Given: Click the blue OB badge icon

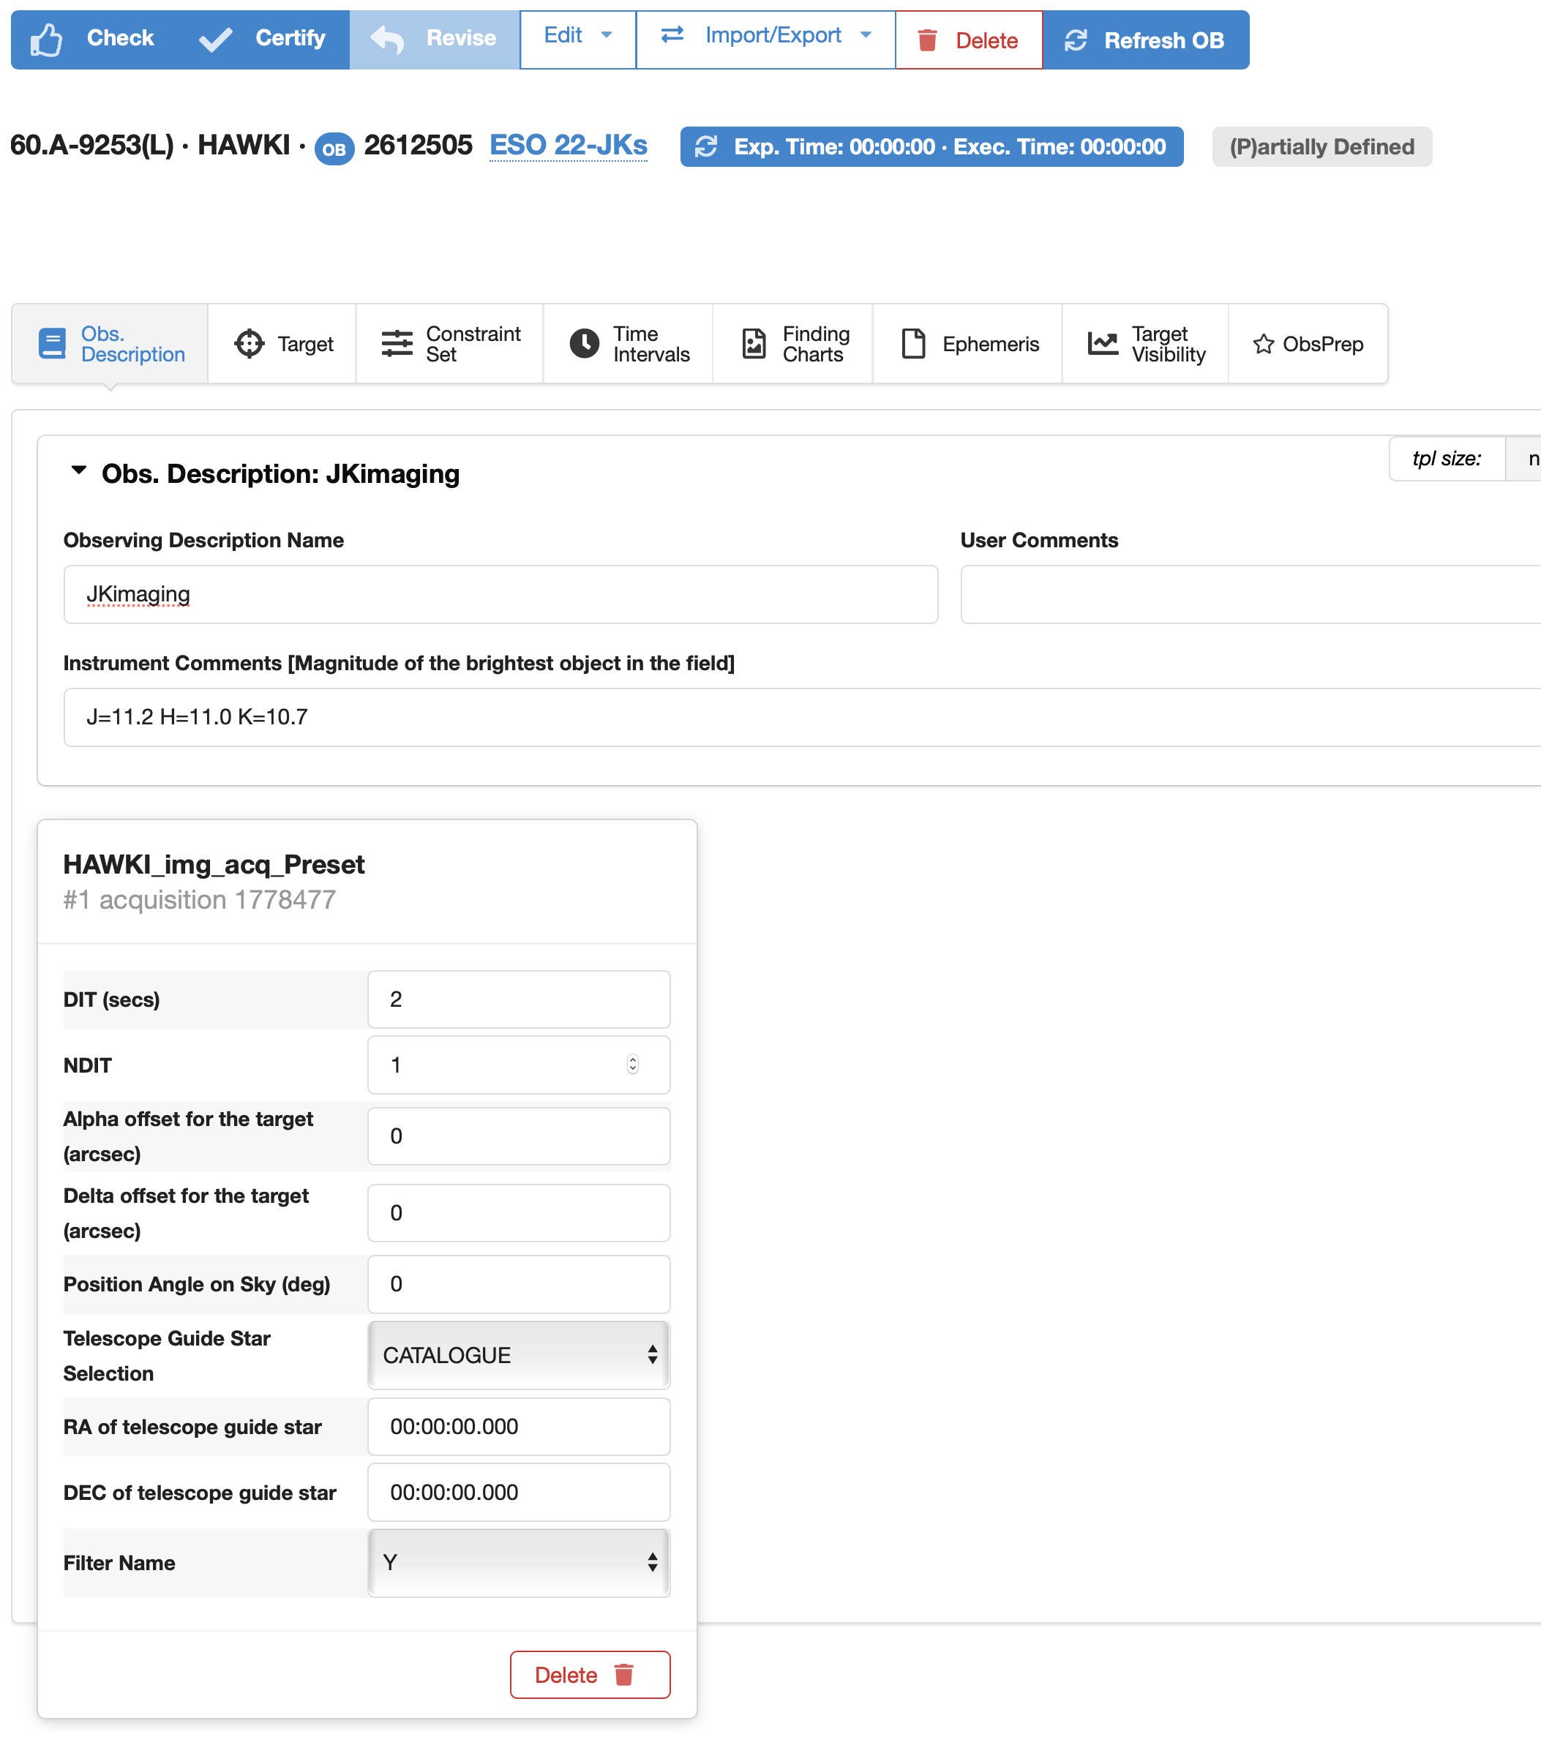Looking at the screenshot, I should click(x=334, y=149).
